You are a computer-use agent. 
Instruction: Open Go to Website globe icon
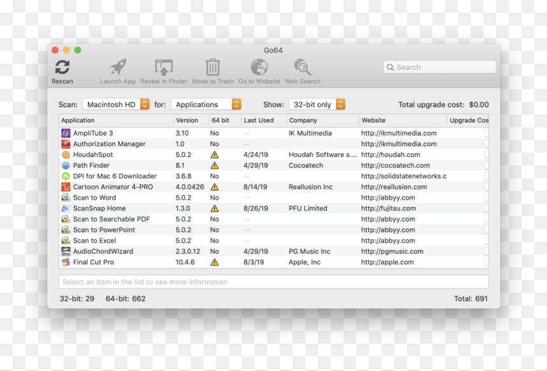tap(260, 67)
